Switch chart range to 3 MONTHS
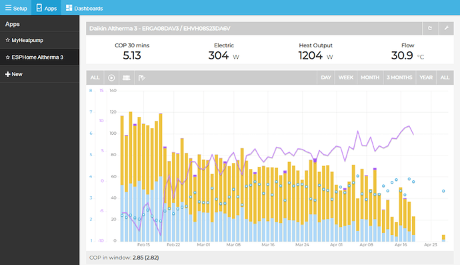This screenshot has height=265, width=460. pos(399,77)
